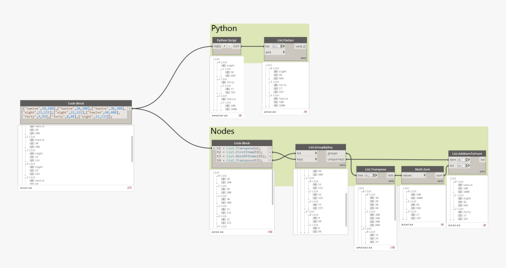The image size is (506, 268).
Task: Collapse 1 List in List.Flatten preview
Action: coord(269,82)
